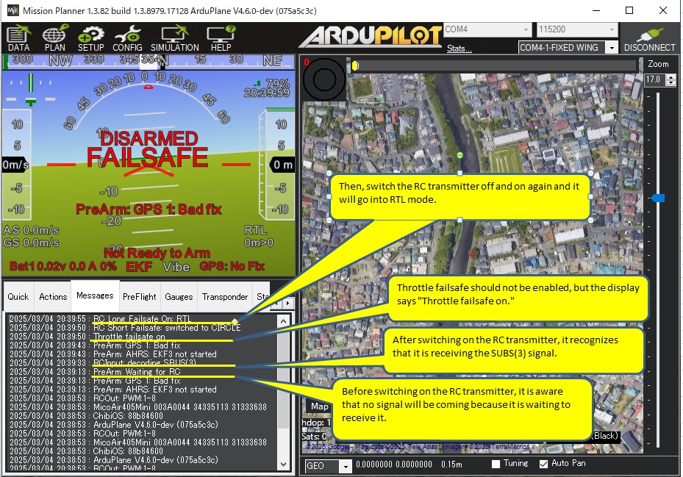Uncheck the Auto Pan checkbox
683x477 pixels.
coord(543,464)
